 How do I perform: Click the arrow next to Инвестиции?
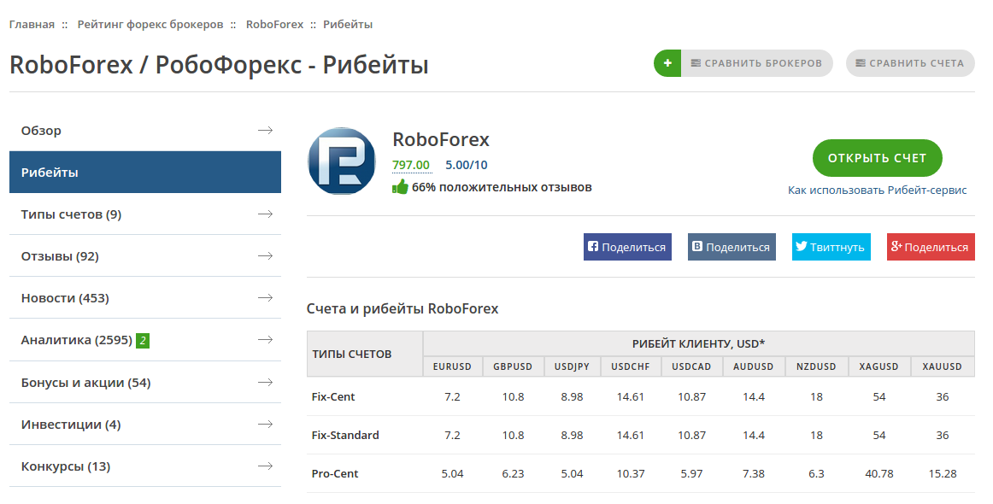[266, 425]
